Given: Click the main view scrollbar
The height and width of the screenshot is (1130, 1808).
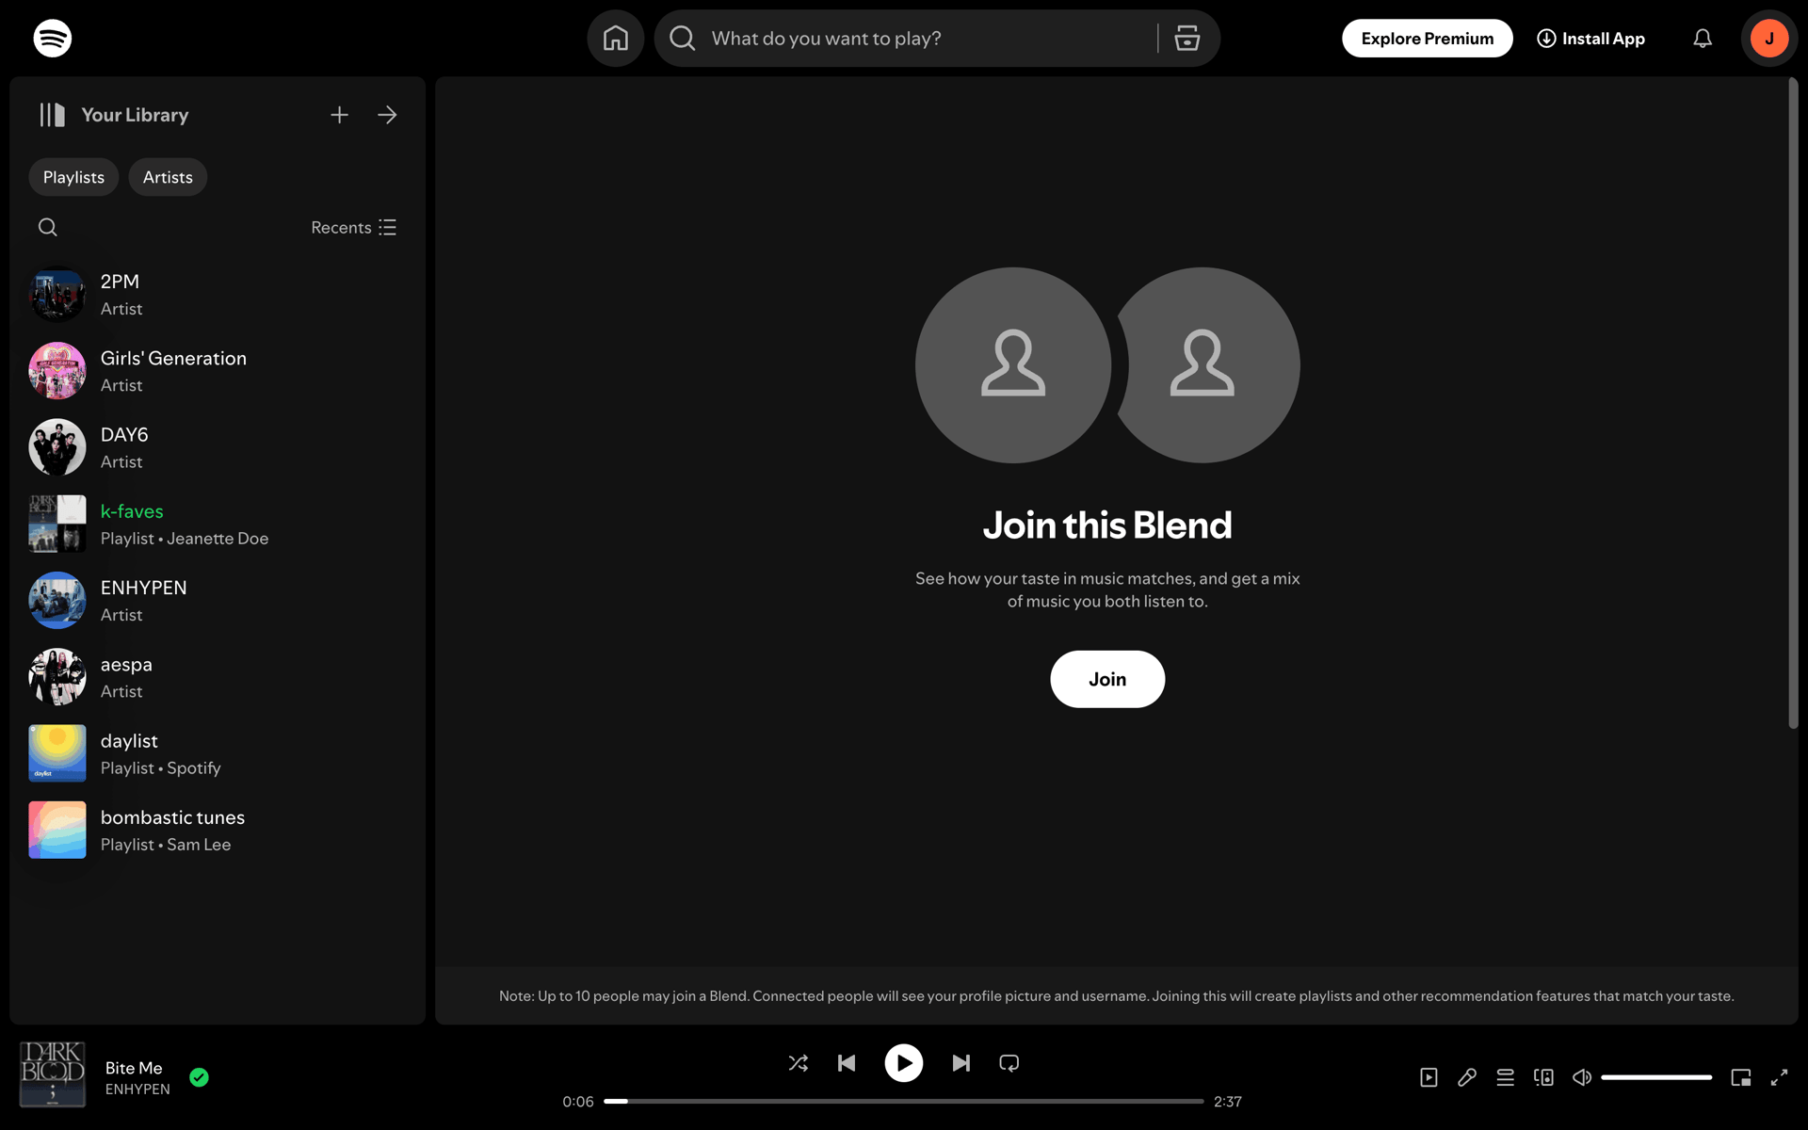Looking at the screenshot, I should pyautogui.click(x=1793, y=403).
